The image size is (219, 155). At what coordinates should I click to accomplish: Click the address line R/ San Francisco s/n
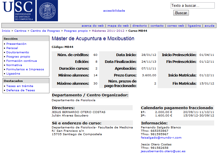coord(68,131)
